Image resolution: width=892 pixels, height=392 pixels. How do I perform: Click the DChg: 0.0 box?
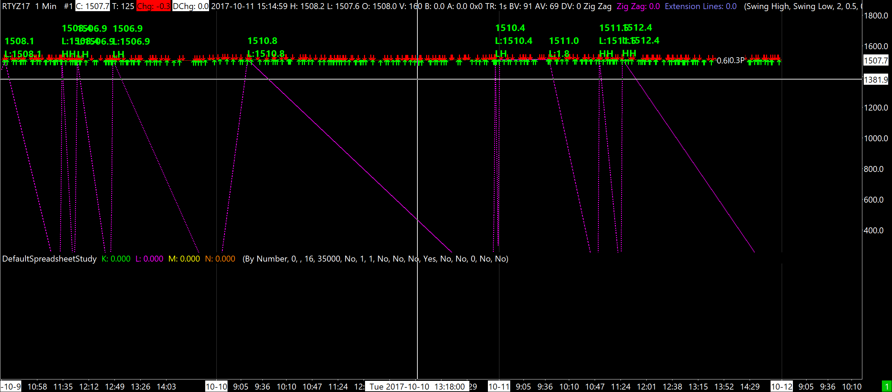click(191, 6)
